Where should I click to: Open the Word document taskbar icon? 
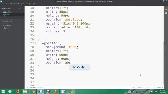point(63,92)
